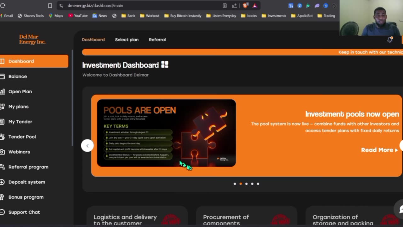Image resolution: width=403 pixels, height=227 pixels.
Task: Open Webinars in the sidebar
Action: [x=19, y=152]
